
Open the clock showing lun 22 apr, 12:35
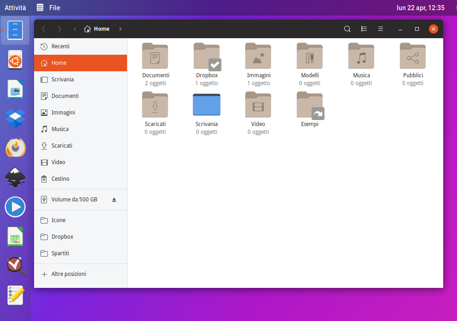(421, 8)
